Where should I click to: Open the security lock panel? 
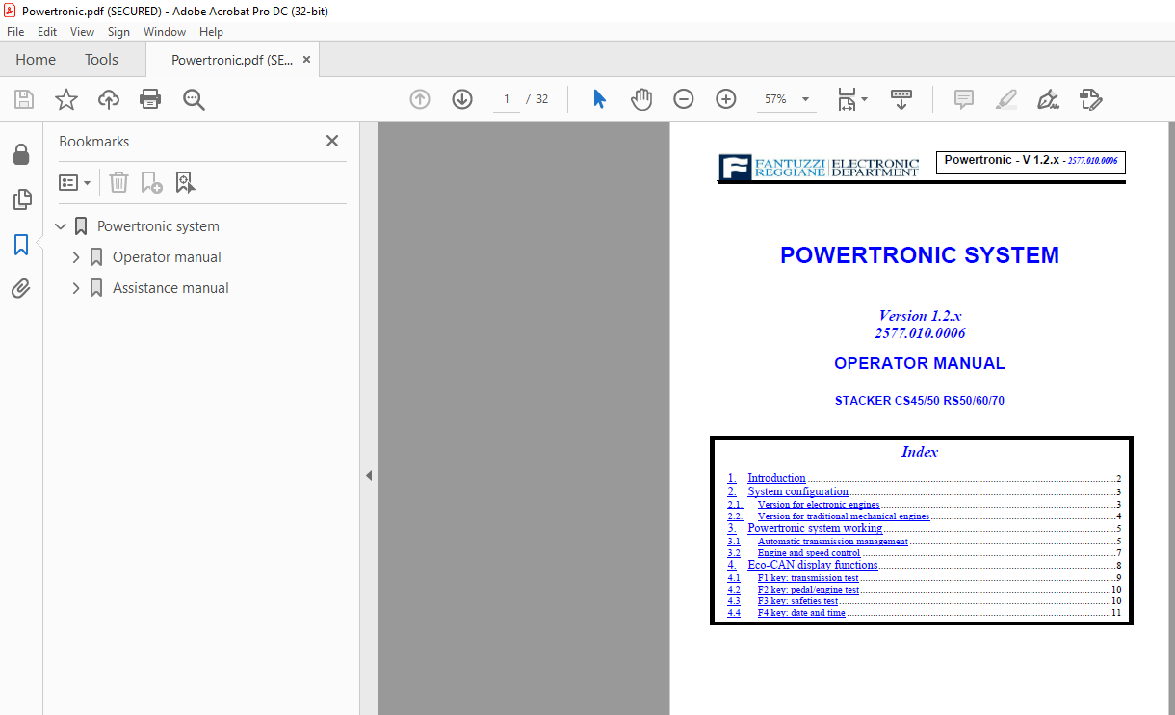21,154
